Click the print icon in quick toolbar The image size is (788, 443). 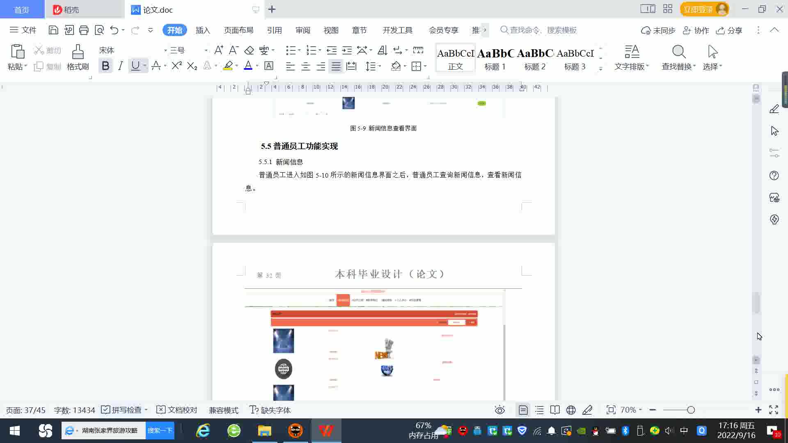pyautogui.click(x=84, y=30)
